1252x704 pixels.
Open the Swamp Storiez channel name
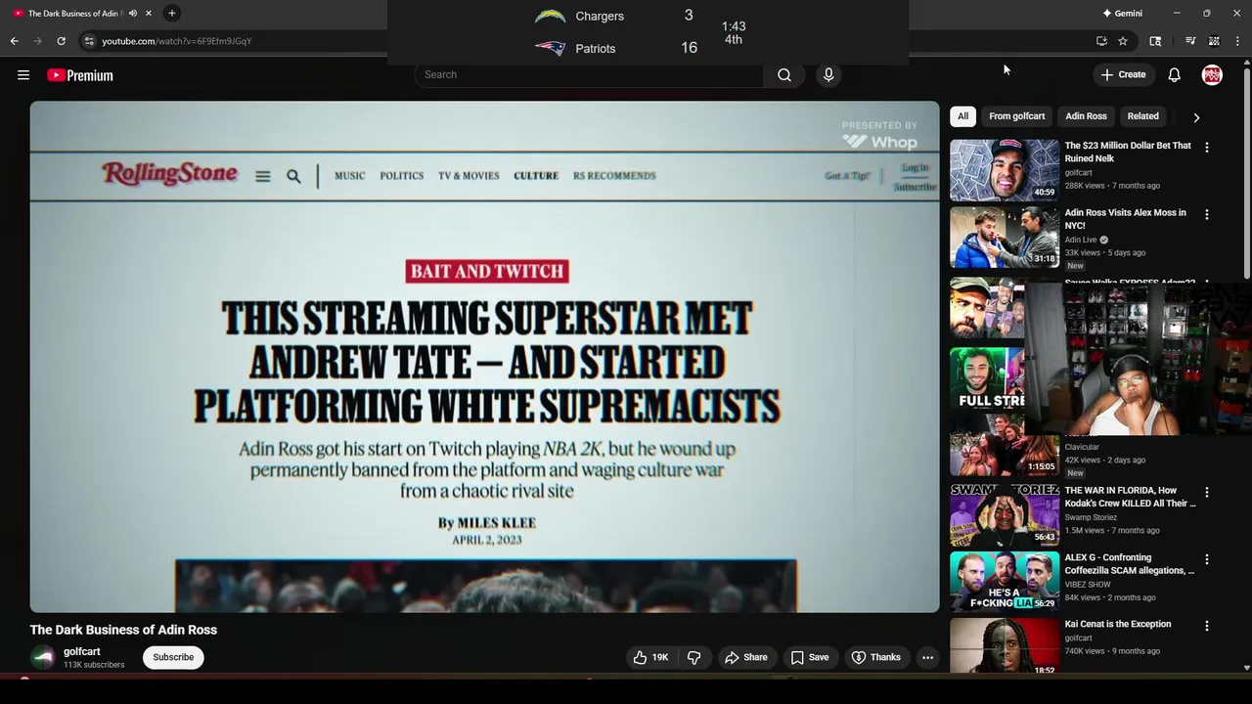tap(1091, 517)
